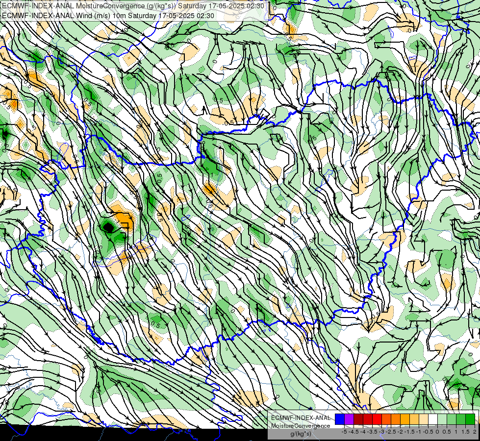Image resolution: width=480 pixels, height=441 pixels.
Task: Pick the legend swatch between -1.5 and -1
Action: click(x=414, y=419)
